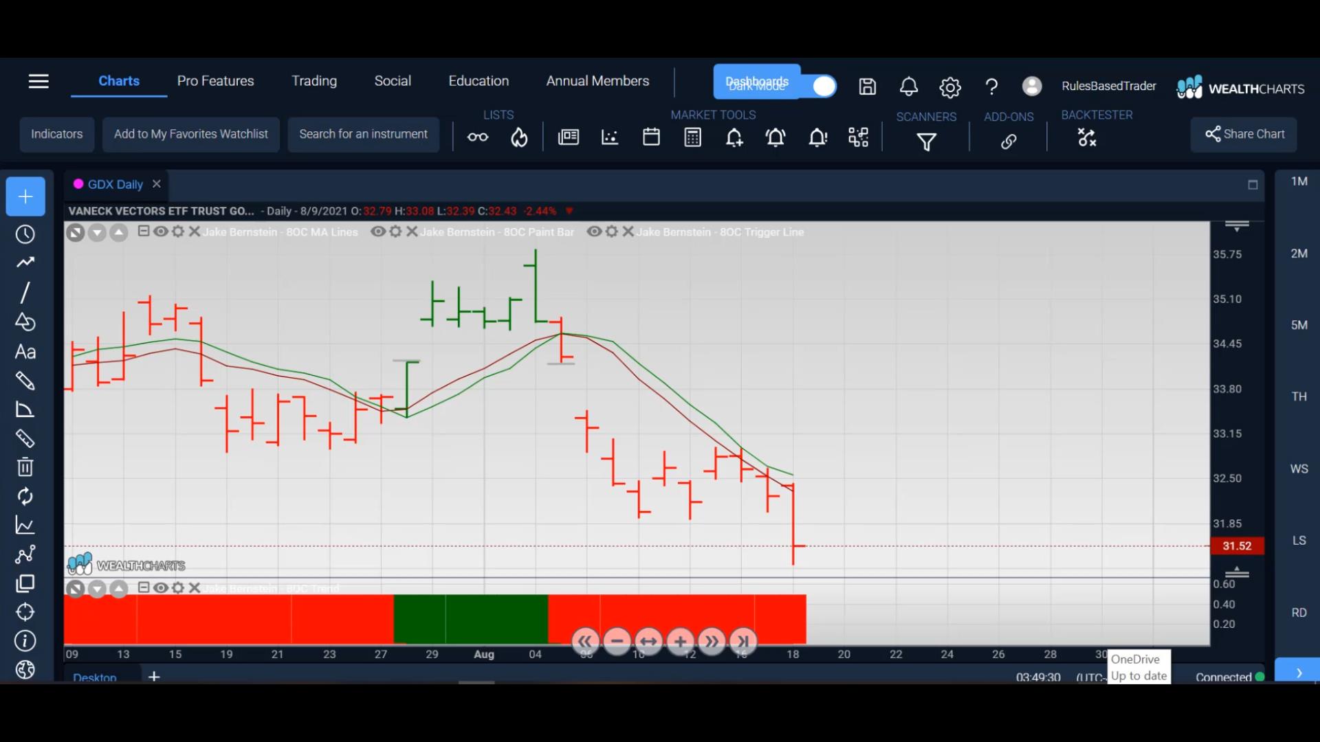Open the settings gear in top bar

pyautogui.click(x=950, y=87)
